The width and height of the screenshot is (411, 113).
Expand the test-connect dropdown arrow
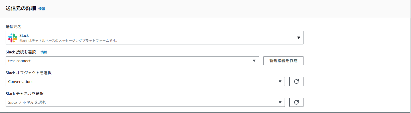pos(254,61)
